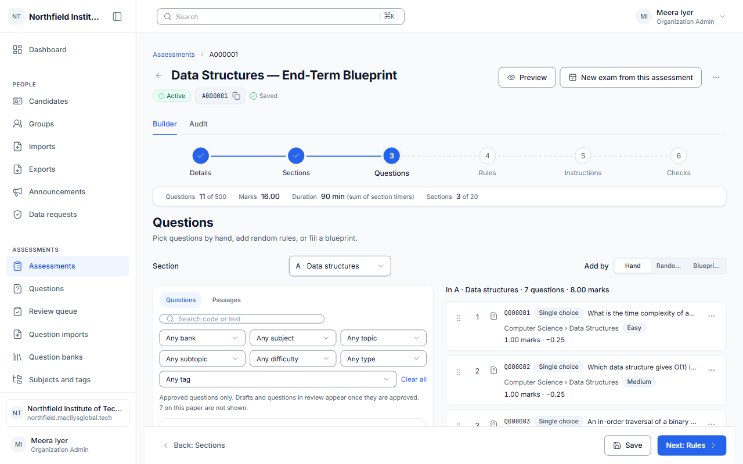This screenshot has width=743, height=464.
Task: Open Imports in the sidebar
Action: pos(68,147)
